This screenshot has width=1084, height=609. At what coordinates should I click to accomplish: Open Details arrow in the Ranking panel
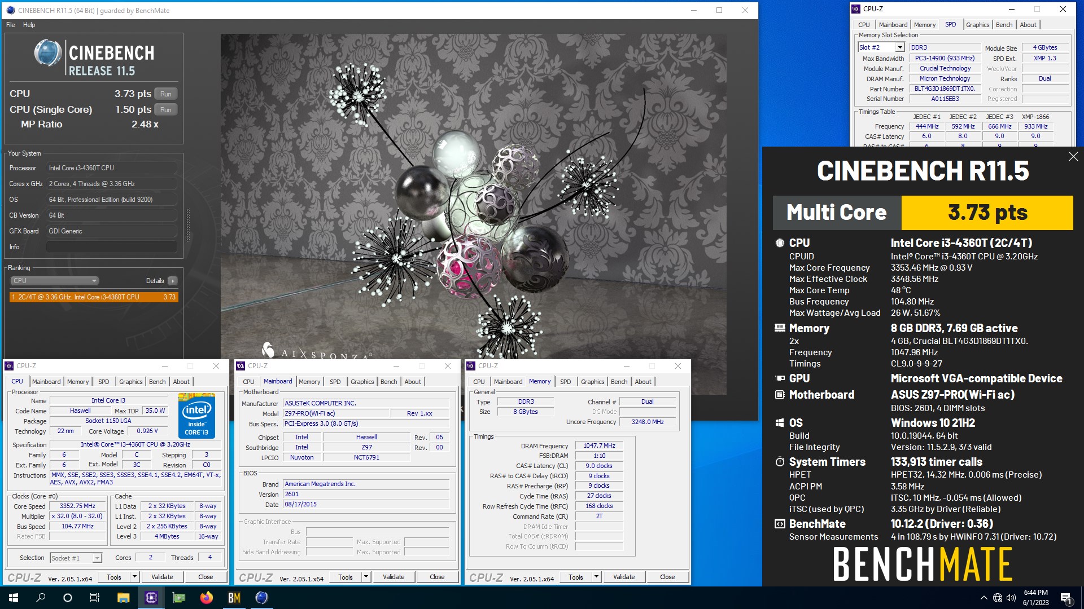click(173, 281)
